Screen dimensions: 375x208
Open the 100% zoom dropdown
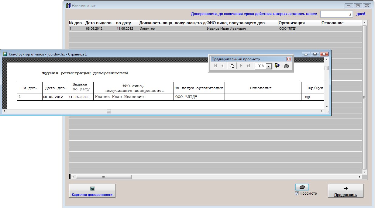click(268, 66)
